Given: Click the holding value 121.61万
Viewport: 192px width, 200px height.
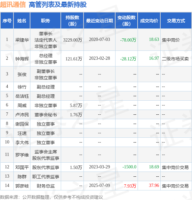Looking at the screenshot, I should tap(74, 59).
